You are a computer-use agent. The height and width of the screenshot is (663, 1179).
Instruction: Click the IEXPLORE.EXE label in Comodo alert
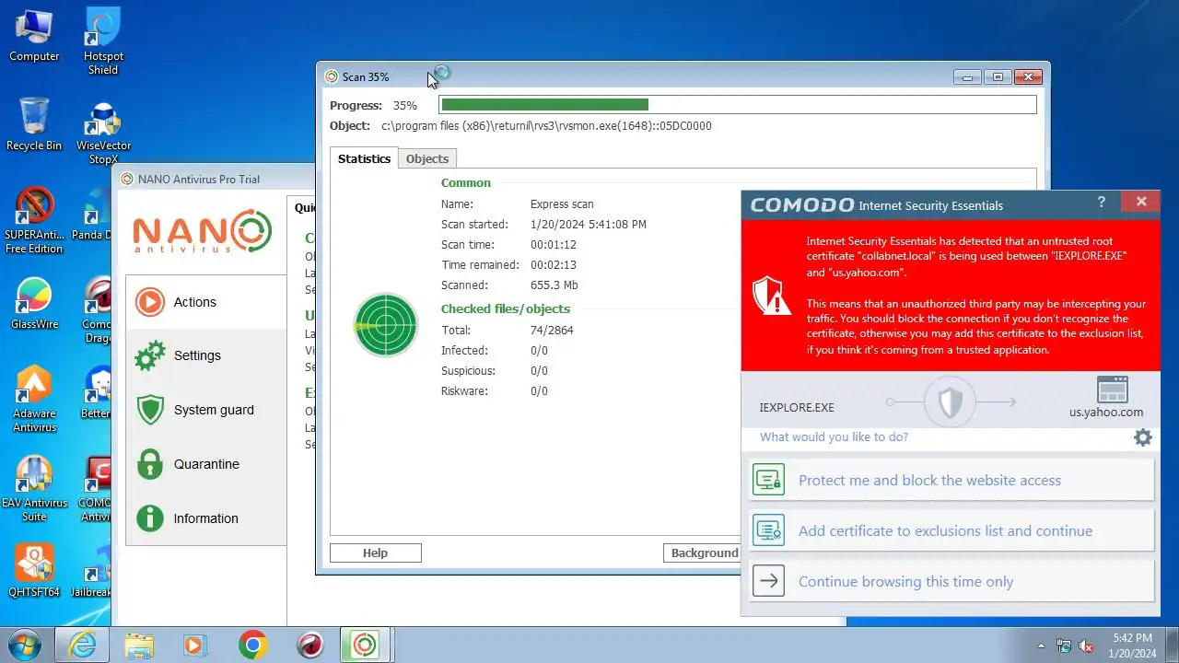797,407
